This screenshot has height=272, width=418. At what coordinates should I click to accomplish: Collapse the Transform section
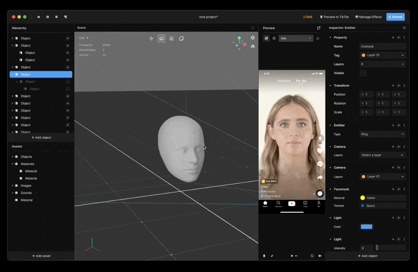click(330, 85)
